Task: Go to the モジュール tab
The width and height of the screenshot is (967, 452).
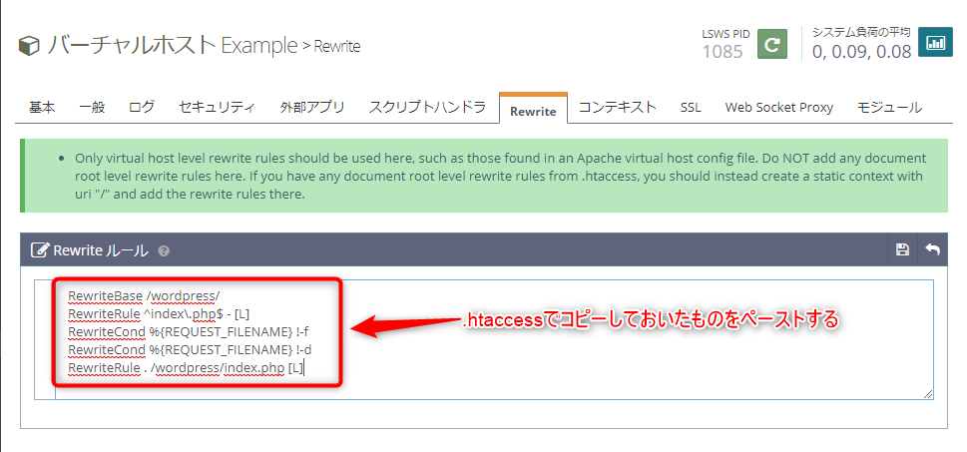Action: [889, 107]
